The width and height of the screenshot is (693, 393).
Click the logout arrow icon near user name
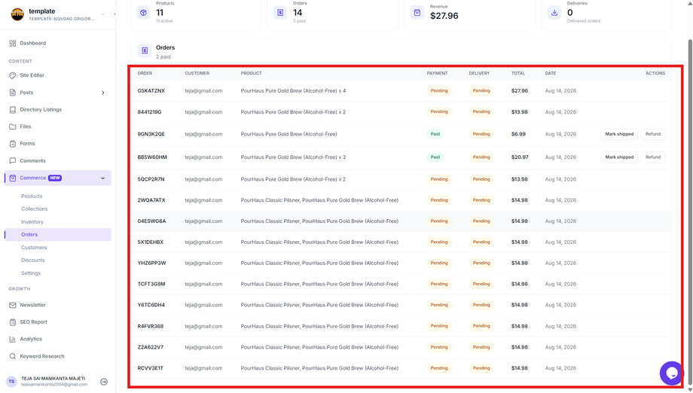click(x=104, y=382)
